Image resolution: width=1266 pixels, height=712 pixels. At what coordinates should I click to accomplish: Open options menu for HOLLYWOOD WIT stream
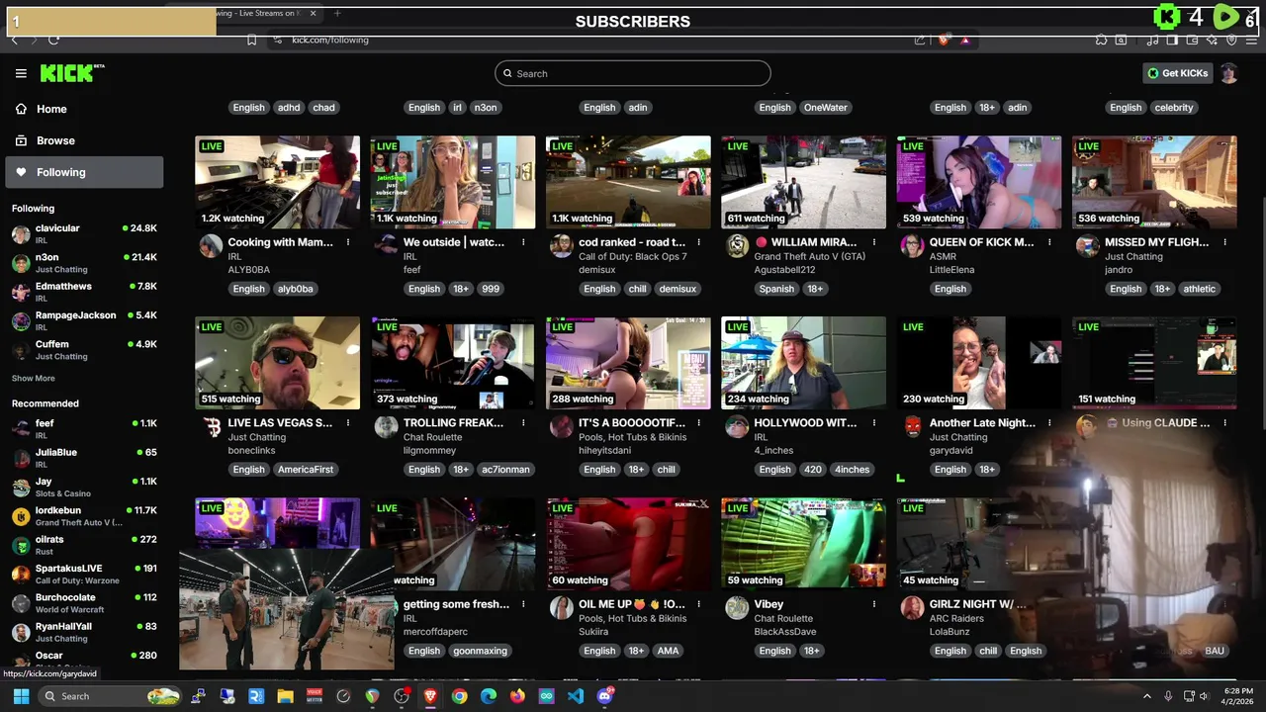pyautogui.click(x=874, y=423)
